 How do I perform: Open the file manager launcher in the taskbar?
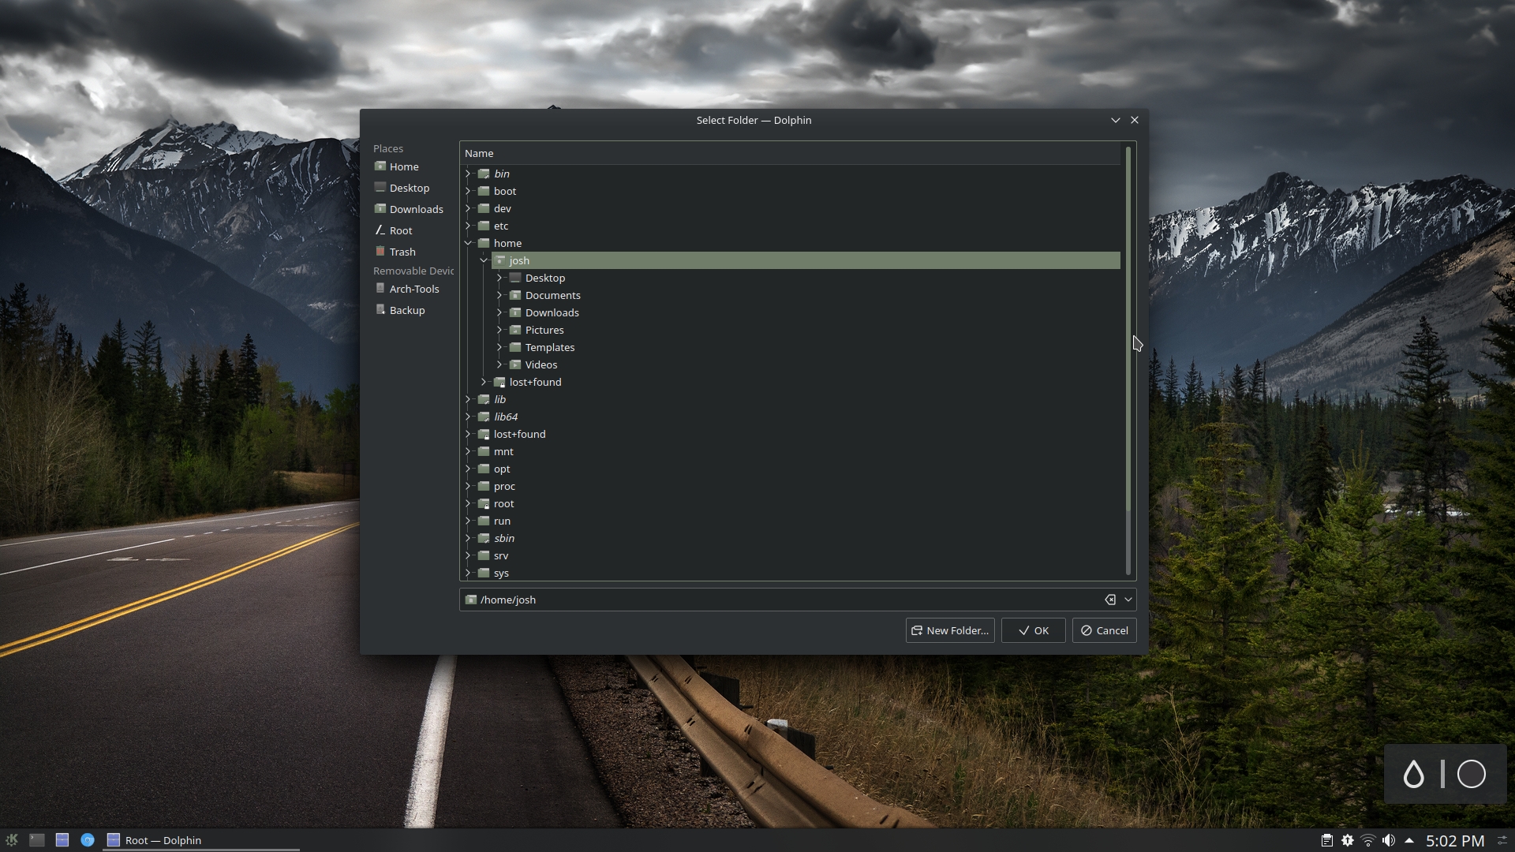(62, 840)
